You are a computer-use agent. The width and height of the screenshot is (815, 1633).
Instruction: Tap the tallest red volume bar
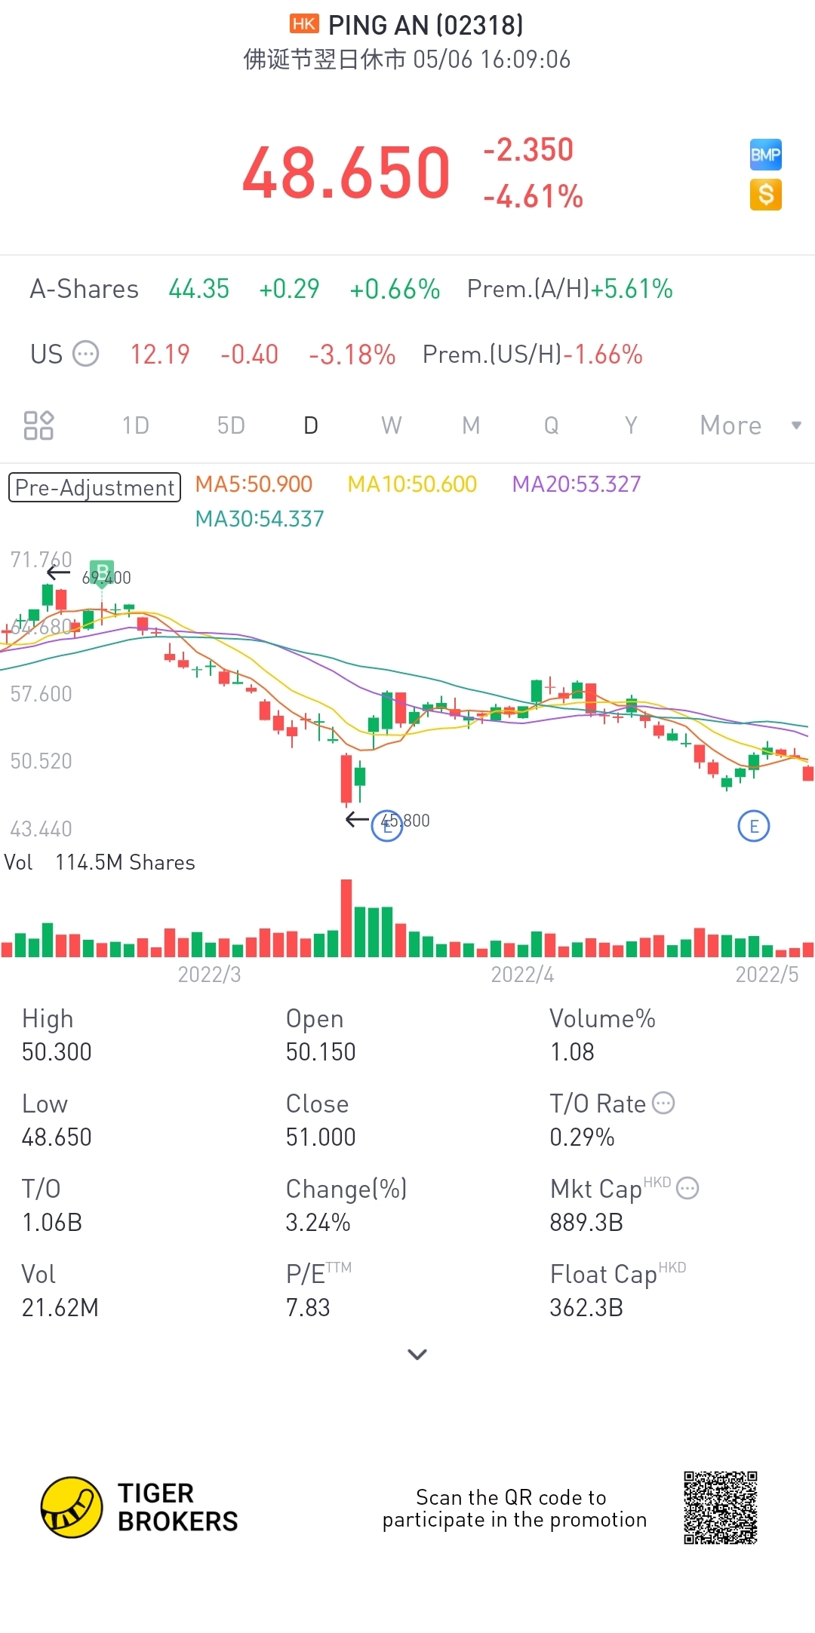pos(346,918)
